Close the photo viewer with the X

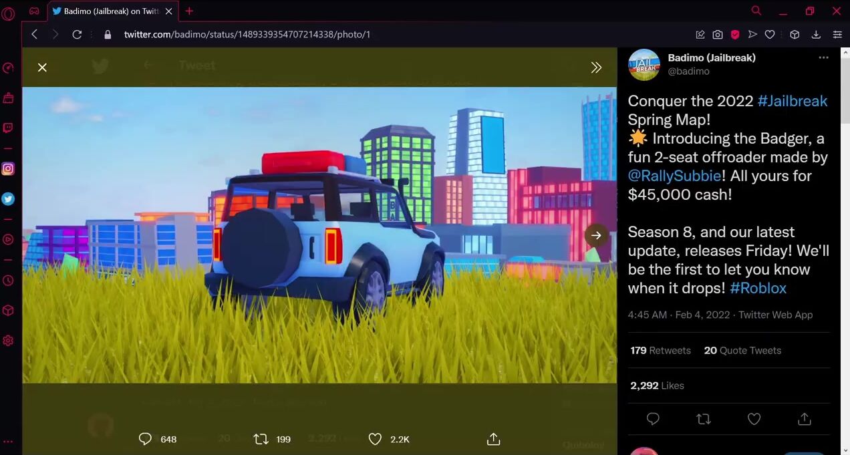click(x=42, y=67)
